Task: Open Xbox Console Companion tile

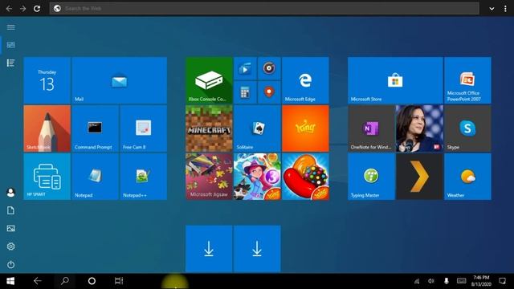Action: click(x=209, y=80)
